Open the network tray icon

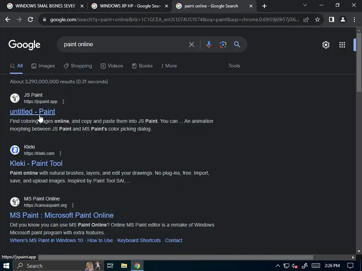point(286,266)
